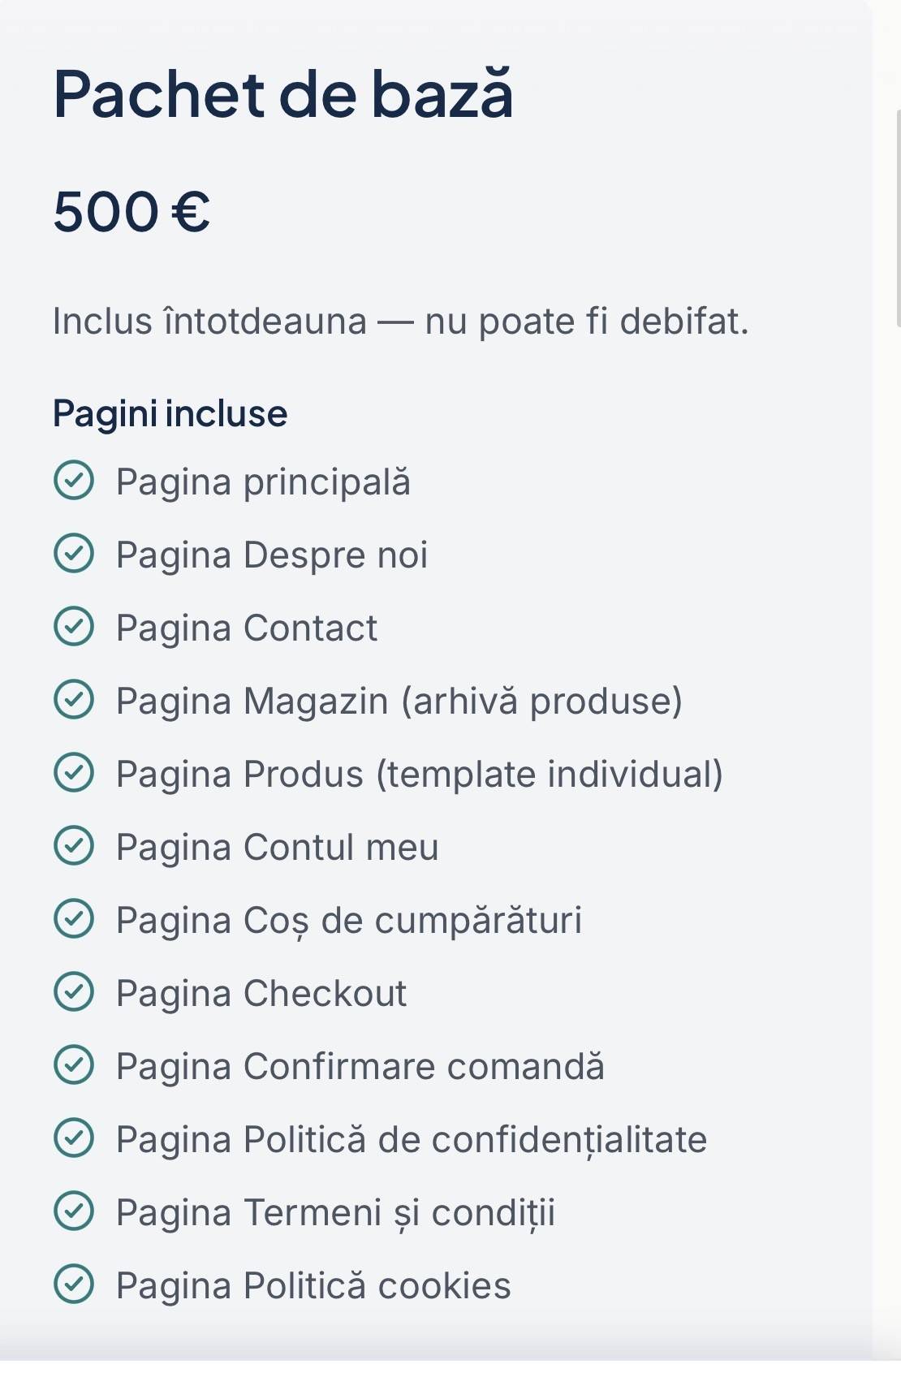Click the check circle next to Pagina Contul meu
The width and height of the screenshot is (901, 1373).
74,845
